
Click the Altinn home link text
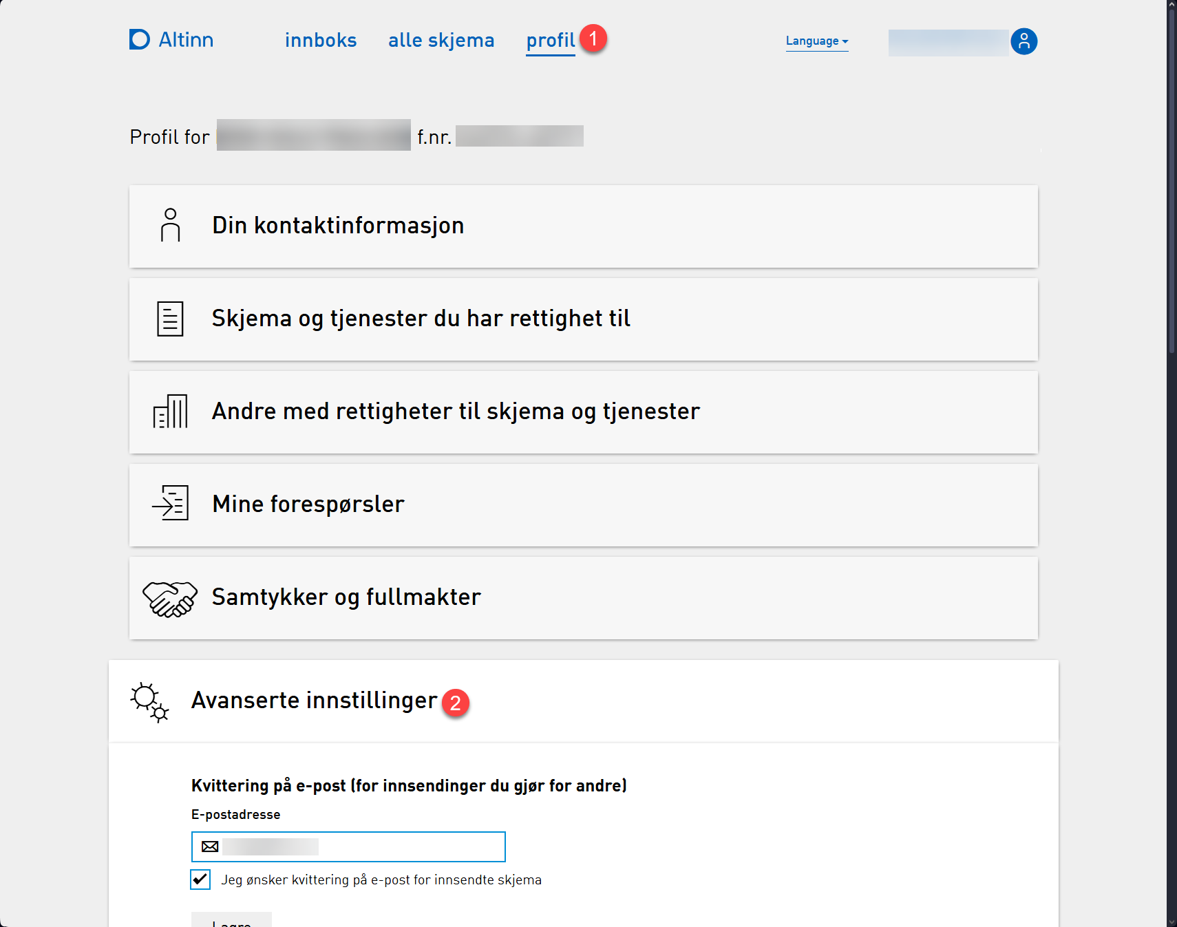(186, 40)
